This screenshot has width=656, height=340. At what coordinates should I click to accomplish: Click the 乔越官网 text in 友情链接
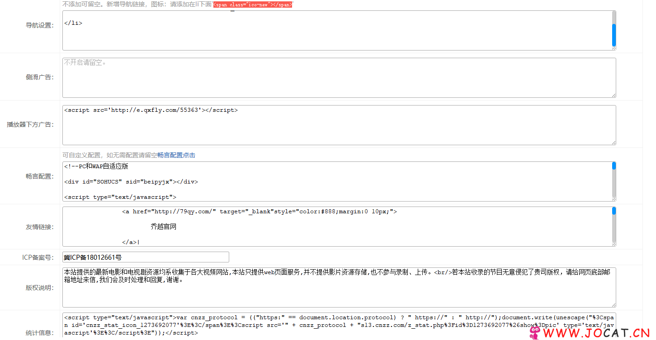[164, 227]
